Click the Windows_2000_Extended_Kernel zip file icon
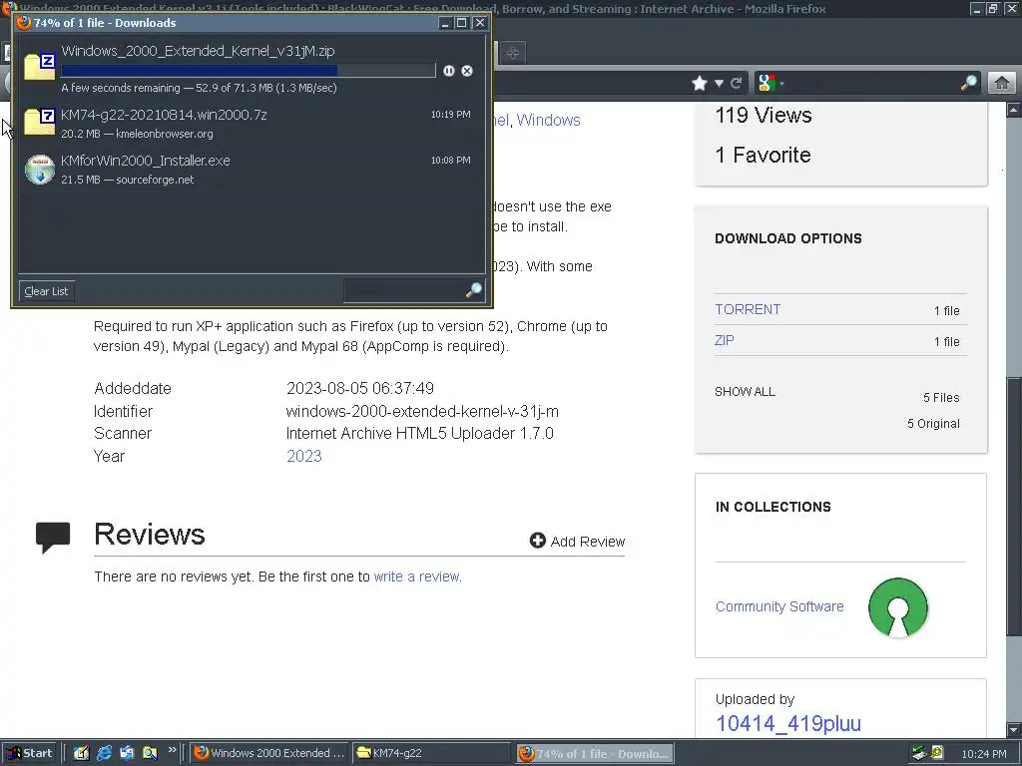The width and height of the screenshot is (1022, 766). click(x=40, y=67)
